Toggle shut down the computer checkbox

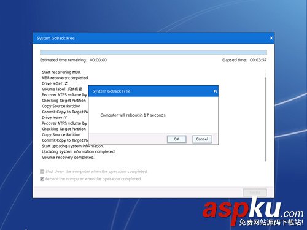pos(42,171)
